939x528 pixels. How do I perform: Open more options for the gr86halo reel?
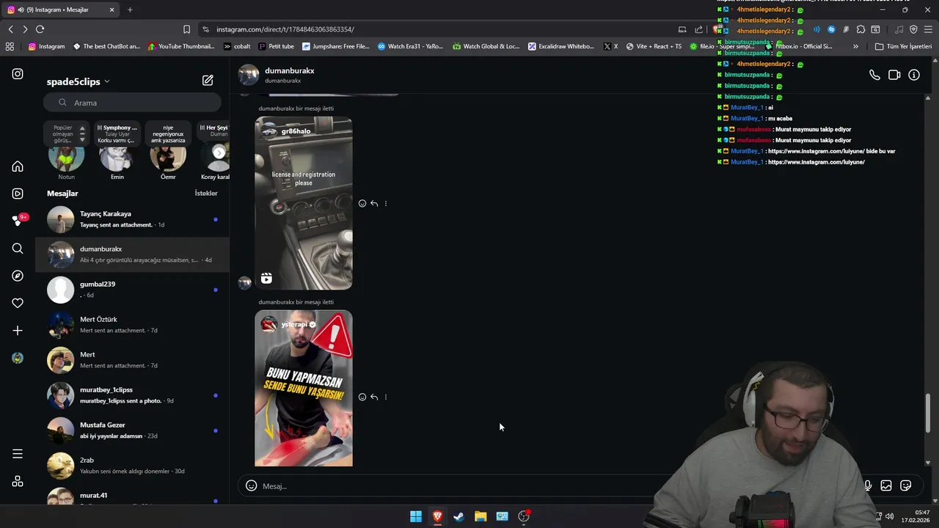(386, 203)
